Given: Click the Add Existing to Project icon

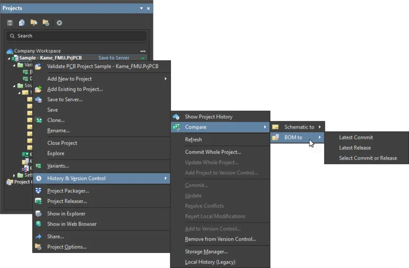Looking at the screenshot, I should 38,89.
